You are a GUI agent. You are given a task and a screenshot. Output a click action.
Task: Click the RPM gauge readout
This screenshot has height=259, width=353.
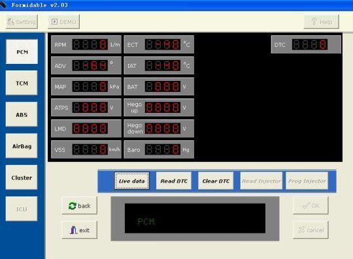(x=90, y=44)
